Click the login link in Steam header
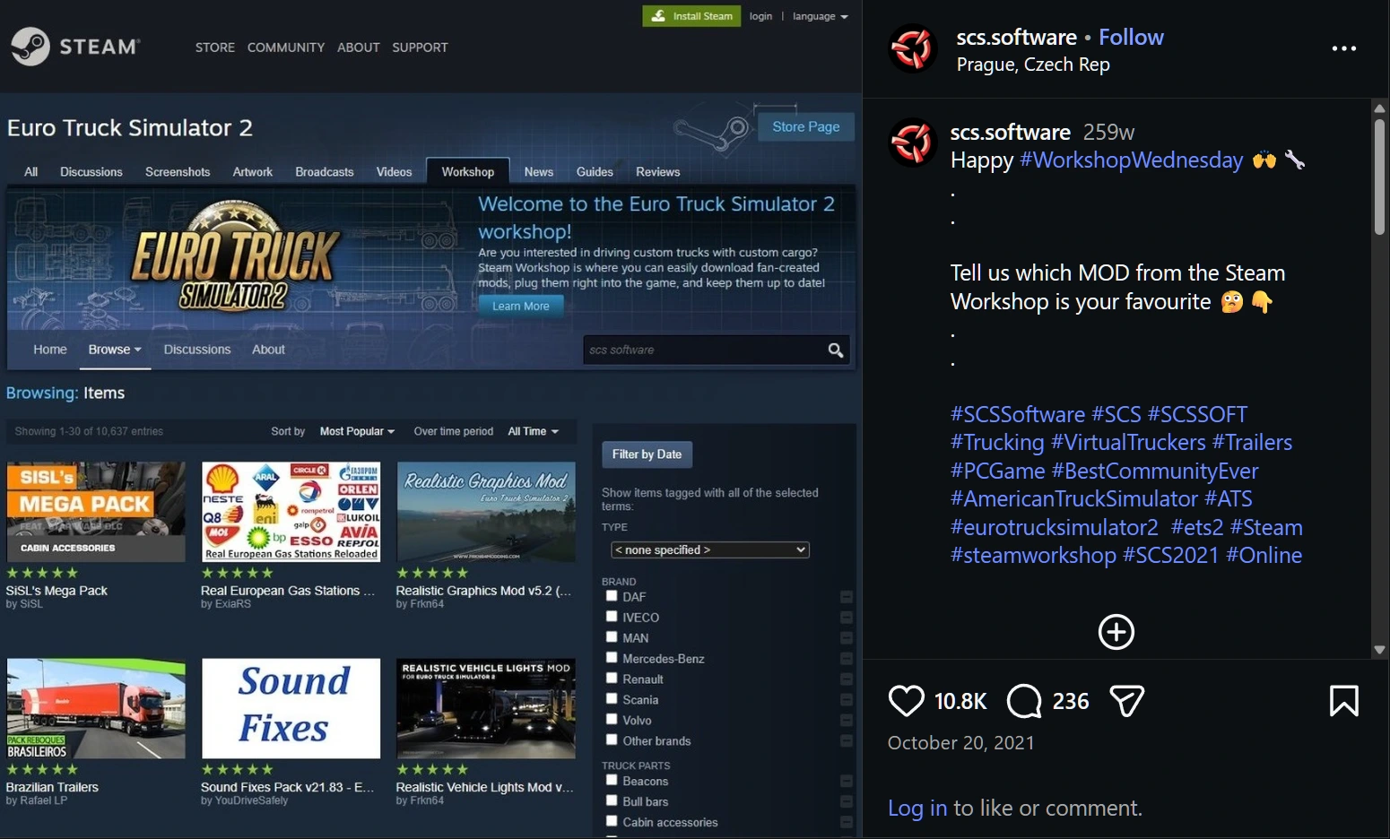The width and height of the screenshot is (1390, 839). [760, 16]
